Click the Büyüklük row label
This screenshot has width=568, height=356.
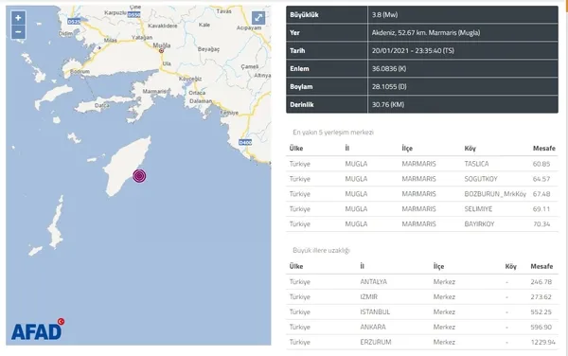click(304, 15)
